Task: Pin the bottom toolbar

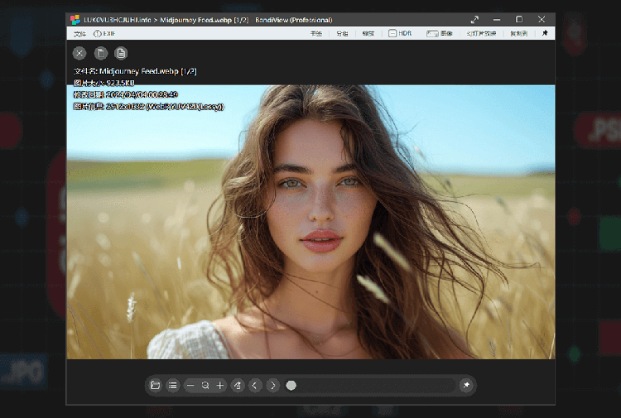Action: (x=466, y=385)
